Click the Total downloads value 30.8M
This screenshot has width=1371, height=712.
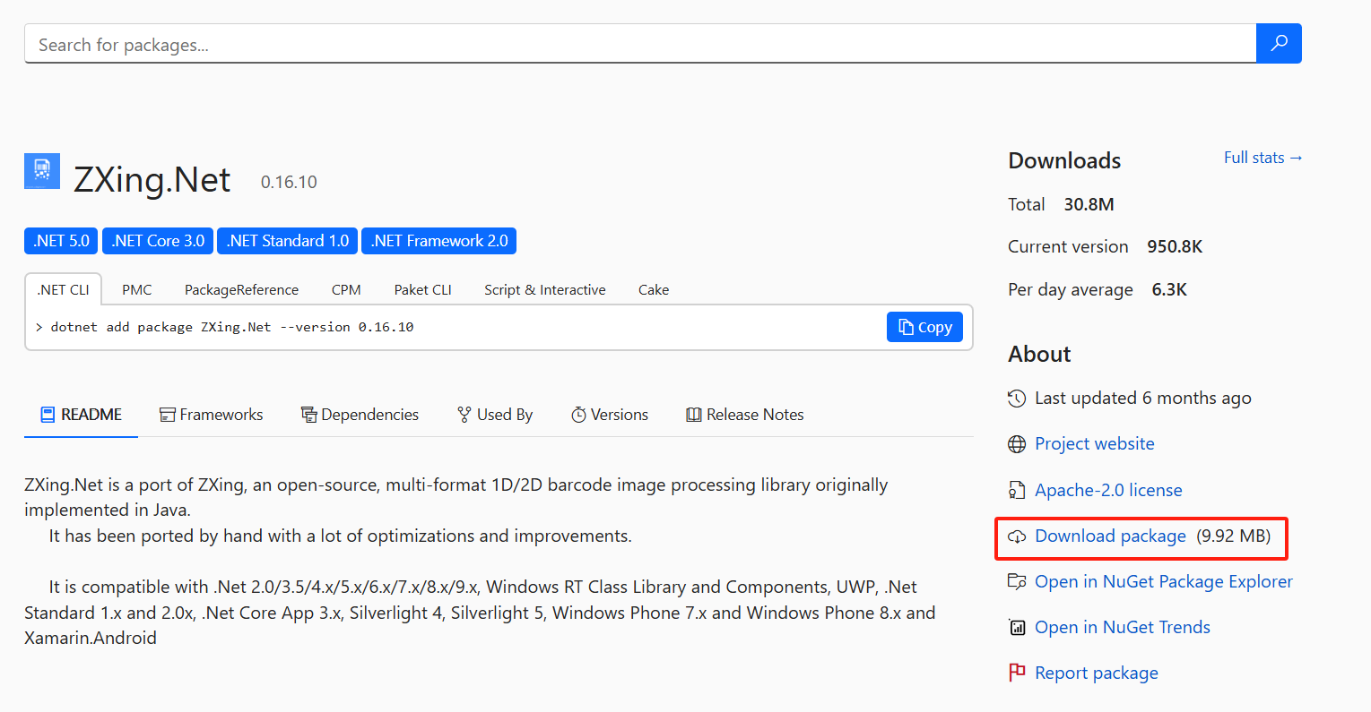(x=1089, y=204)
